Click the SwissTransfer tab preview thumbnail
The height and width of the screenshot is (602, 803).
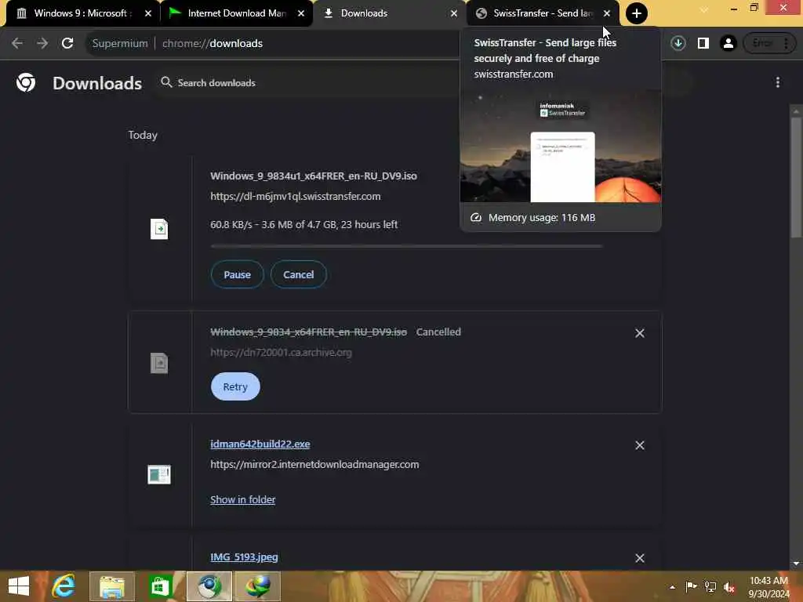tap(560, 147)
